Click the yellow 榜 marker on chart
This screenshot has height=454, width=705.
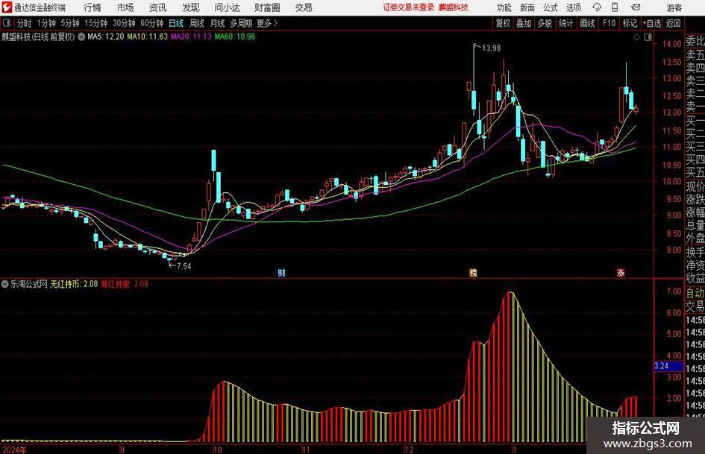point(473,272)
